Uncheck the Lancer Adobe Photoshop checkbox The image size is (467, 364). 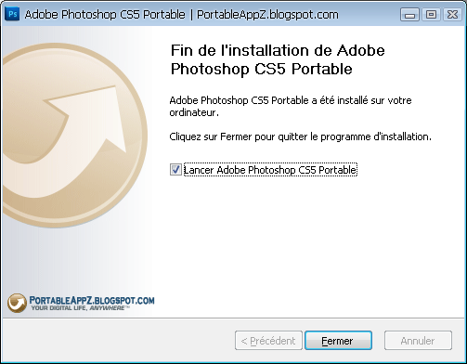coord(175,170)
